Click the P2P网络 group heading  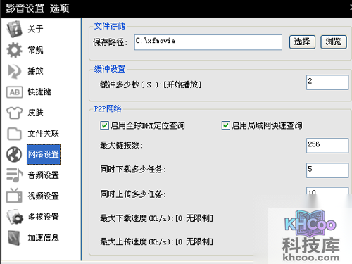[108, 108]
